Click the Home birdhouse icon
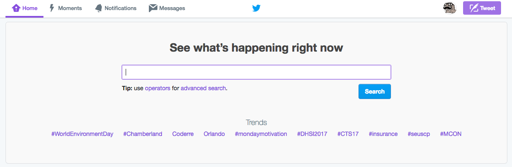The width and height of the screenshot is (512, 167). [x=16, y=8]
